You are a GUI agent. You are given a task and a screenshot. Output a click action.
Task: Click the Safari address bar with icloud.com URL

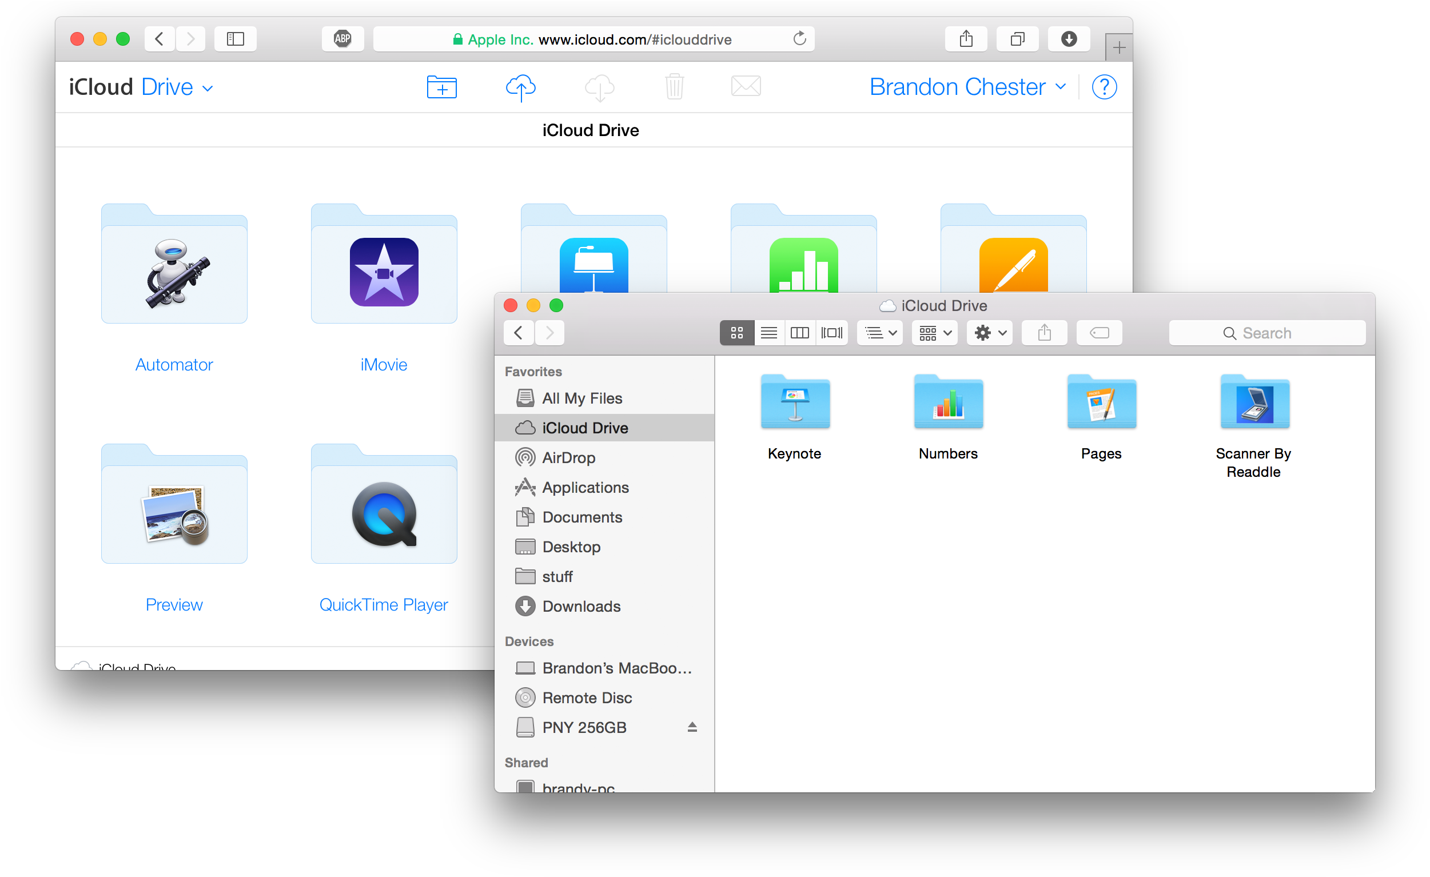593,39
